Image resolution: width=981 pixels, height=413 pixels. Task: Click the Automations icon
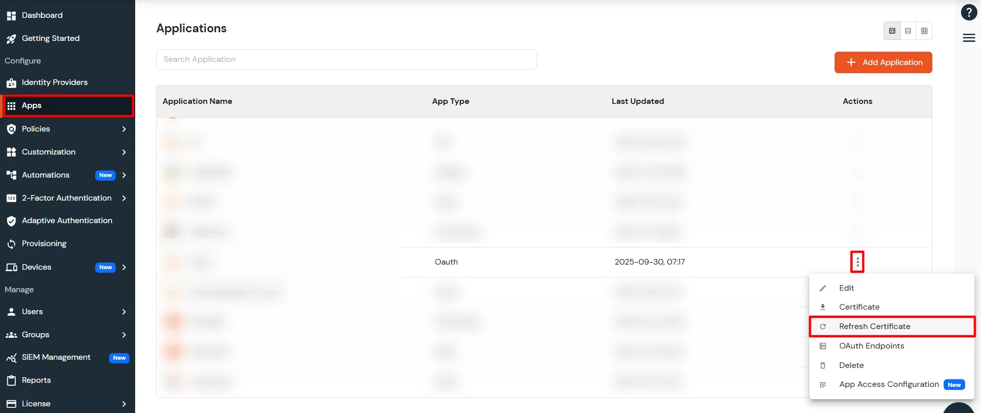11,175
